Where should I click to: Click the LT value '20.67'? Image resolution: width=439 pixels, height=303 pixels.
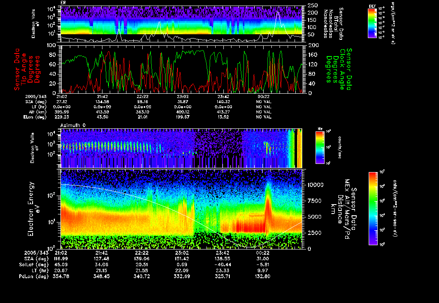(x=61, y=270)
